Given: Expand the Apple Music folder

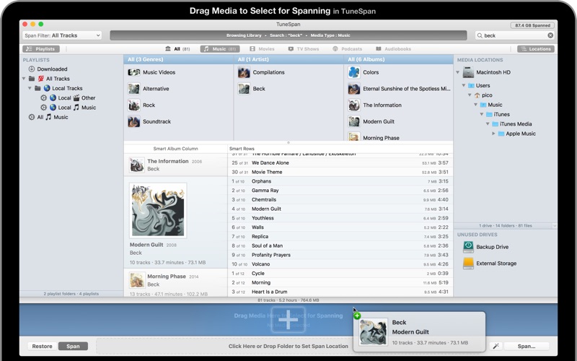Looking at the screenshot, I should point(493,134).
